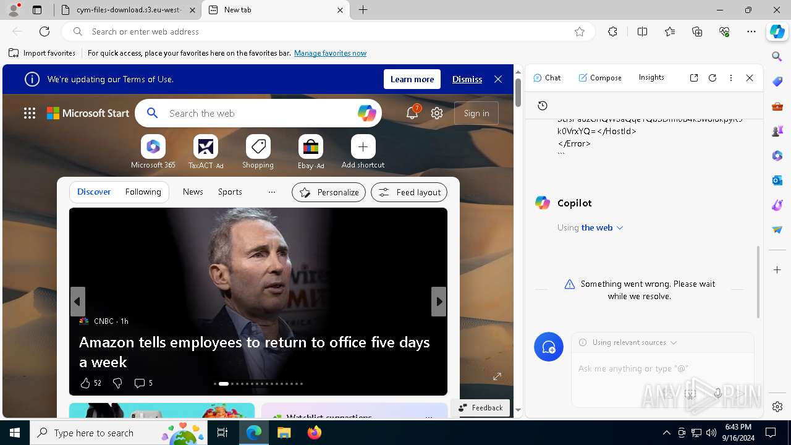Click the Search the web field
The image size is (791, 445).
[258, 113]
